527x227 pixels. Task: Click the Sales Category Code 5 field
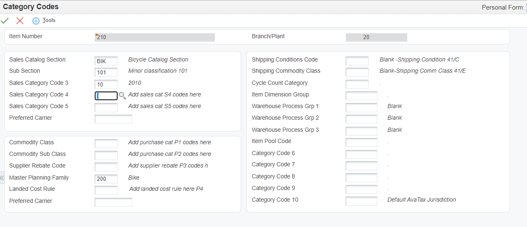tap(106, 108)
